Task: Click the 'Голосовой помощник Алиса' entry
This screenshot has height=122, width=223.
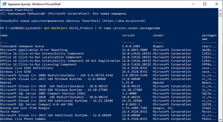Action: coord(22,46)
